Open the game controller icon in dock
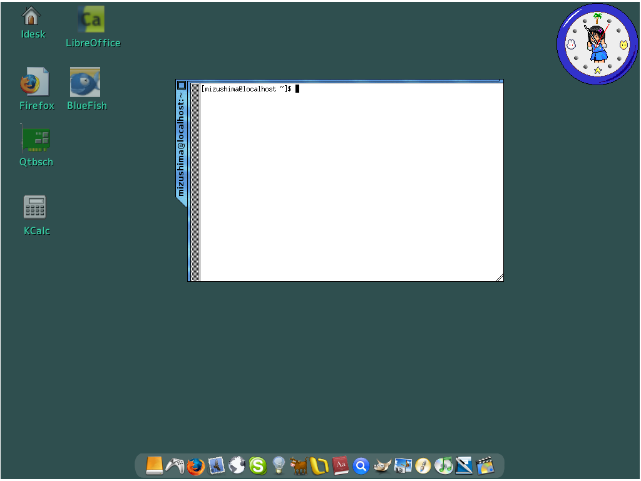Viewport: 641px width, 481px height. click(x=175, y=466)
